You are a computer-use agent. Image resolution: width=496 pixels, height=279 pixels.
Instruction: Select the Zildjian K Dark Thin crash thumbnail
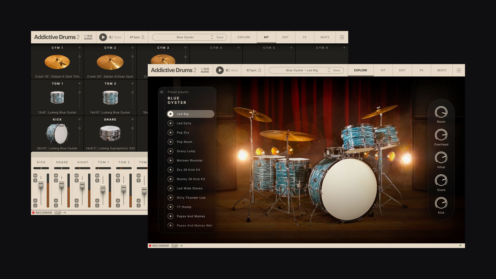pyautogui.click(x=57, y=62)
